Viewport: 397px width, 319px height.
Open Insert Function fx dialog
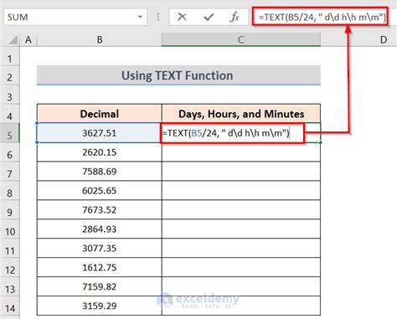coord(235,18)
